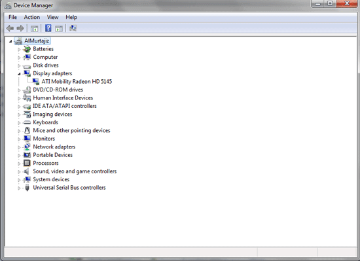Click the Monitors category icon

27,139
